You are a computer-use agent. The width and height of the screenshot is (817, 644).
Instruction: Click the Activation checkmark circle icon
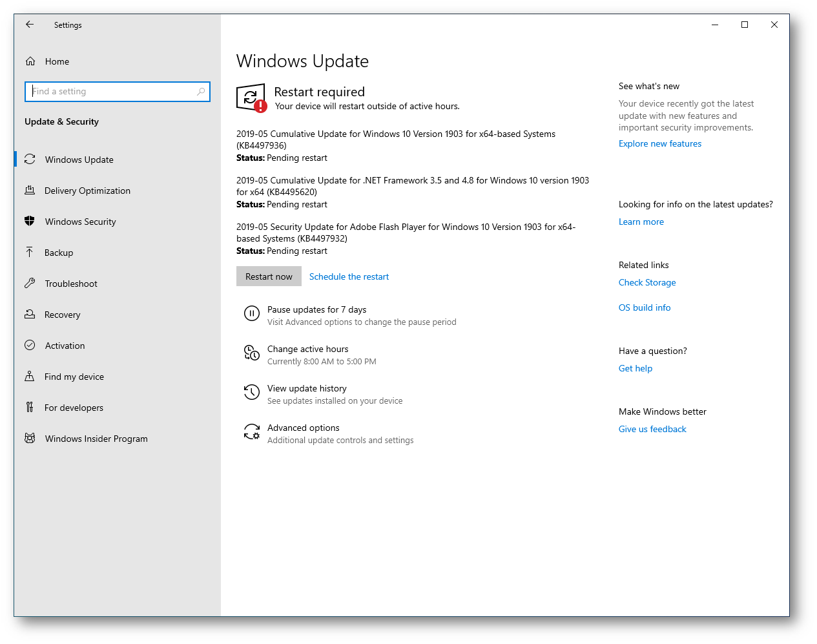(30, 345)
